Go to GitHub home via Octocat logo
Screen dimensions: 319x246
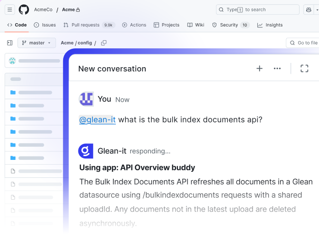click(24, 9)
